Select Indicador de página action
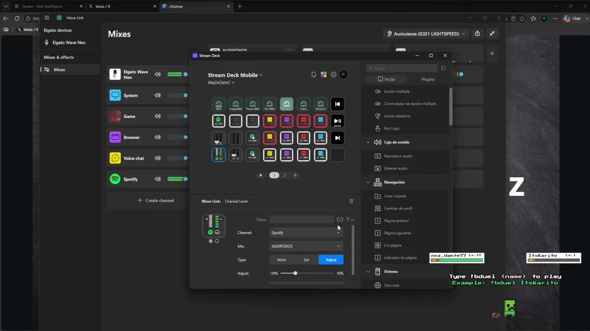 coord(400,258)
